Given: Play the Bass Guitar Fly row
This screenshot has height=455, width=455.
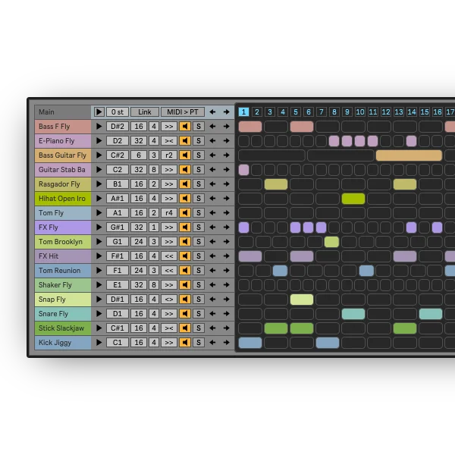Looking at the screenshot, I should coord(99,155).
